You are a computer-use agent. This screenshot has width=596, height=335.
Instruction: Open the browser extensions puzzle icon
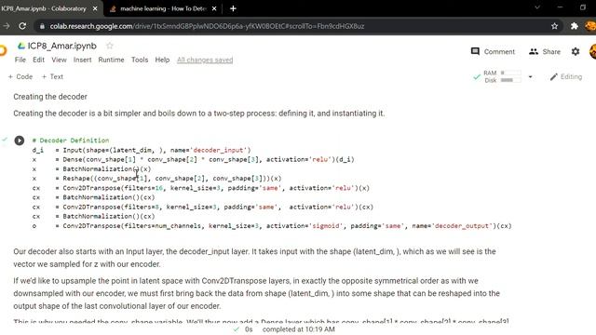(x=574, y=26)
